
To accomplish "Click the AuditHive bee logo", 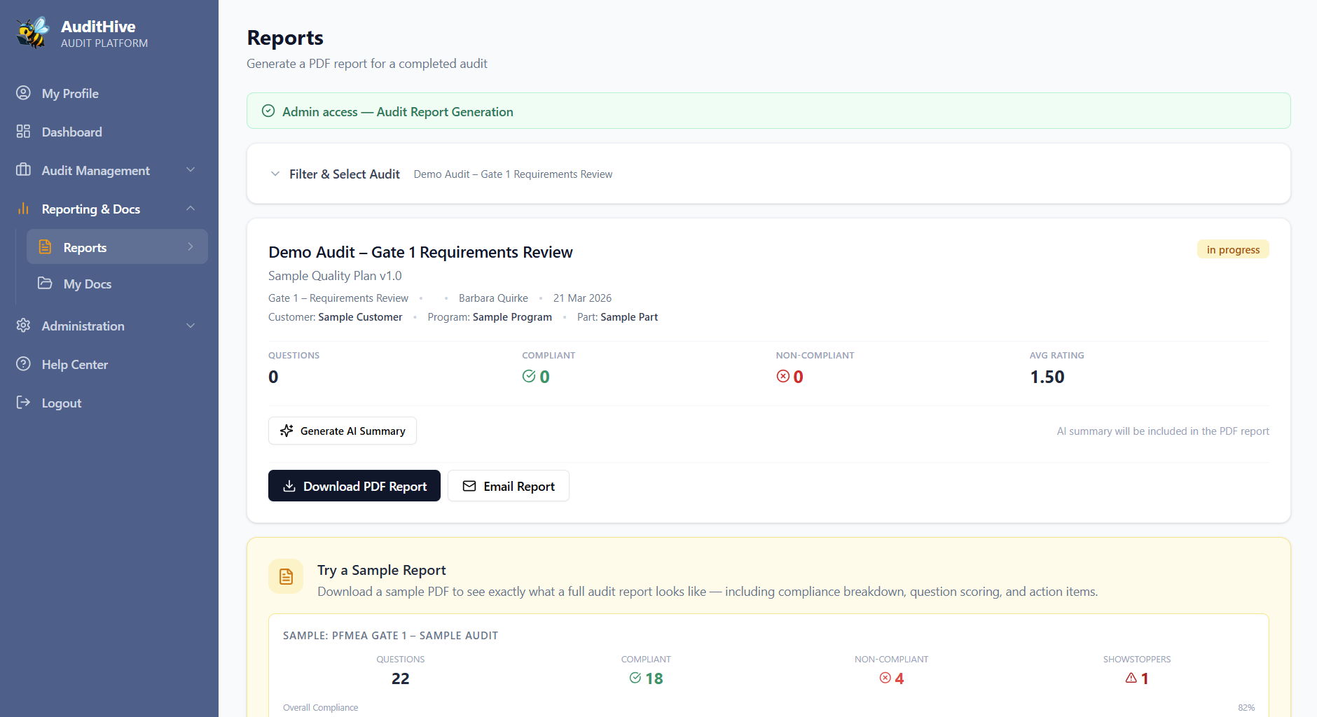I will coord(33,33).
